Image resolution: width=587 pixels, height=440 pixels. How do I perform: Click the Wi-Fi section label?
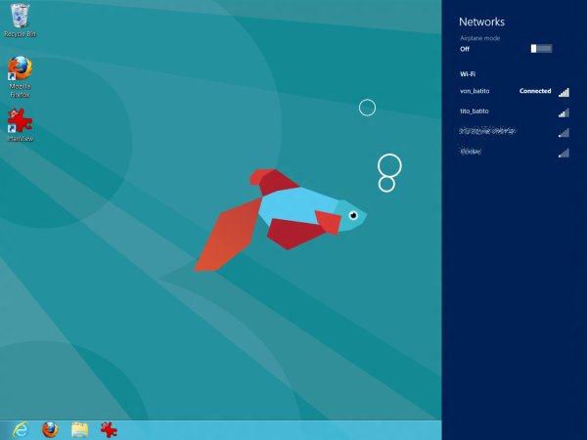[468, 74]
